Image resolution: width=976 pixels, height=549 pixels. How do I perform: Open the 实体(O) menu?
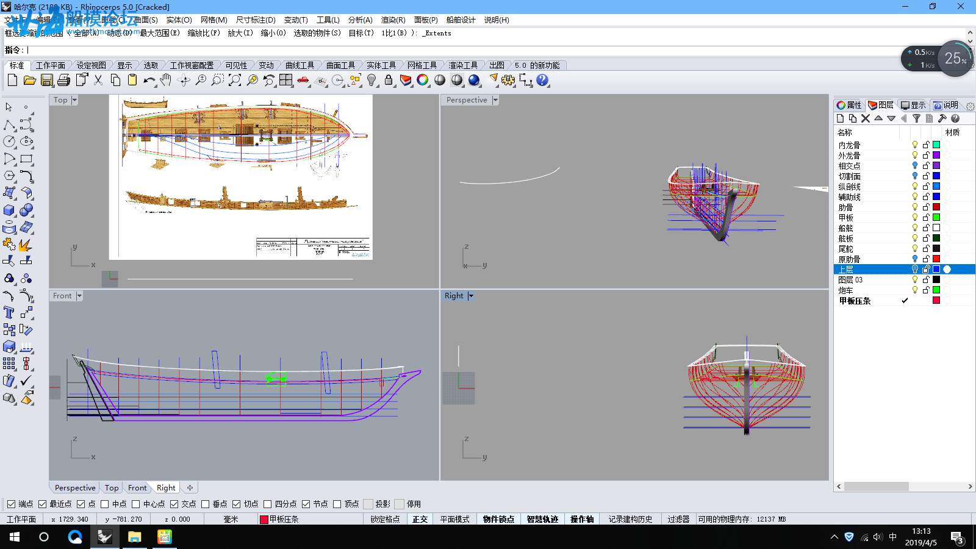[179, 20]
